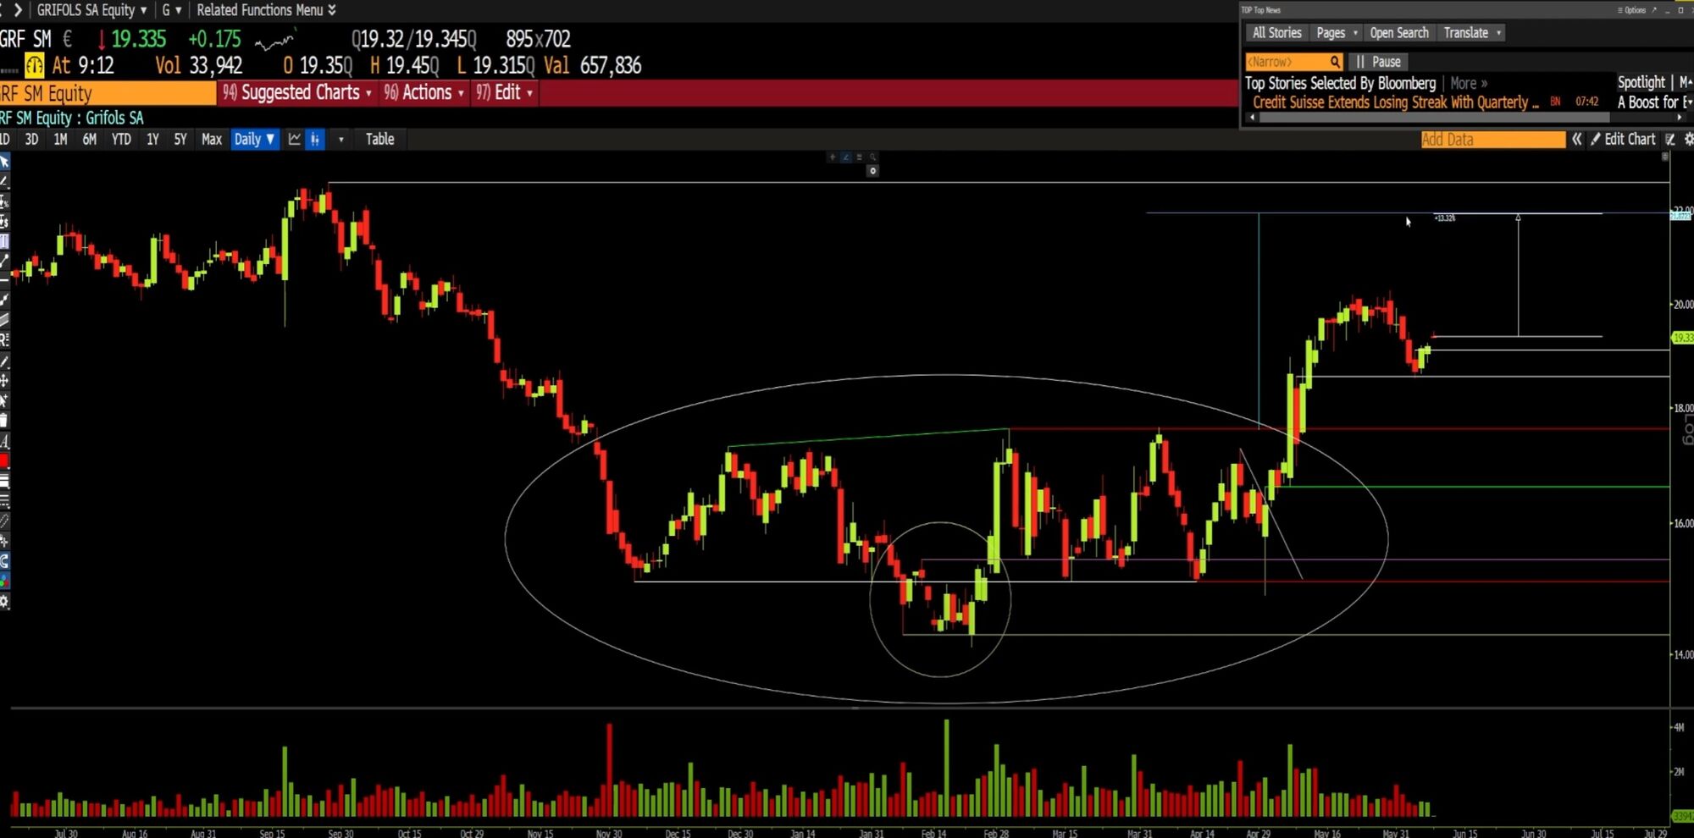
Task: Select the horizontal line drawing tool
Action: coord(4,280)
